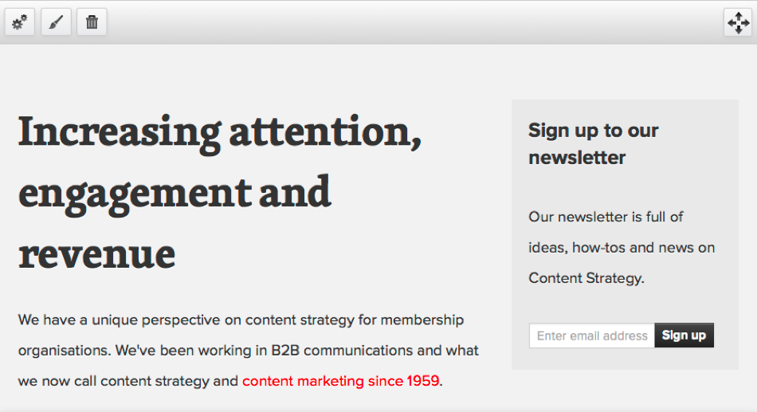Image resolution: width=757 pixels, height=412 pixels.
Task: Open the red content marketing since 1959 link
Action: pyautogui.click(x=340, y=381)
